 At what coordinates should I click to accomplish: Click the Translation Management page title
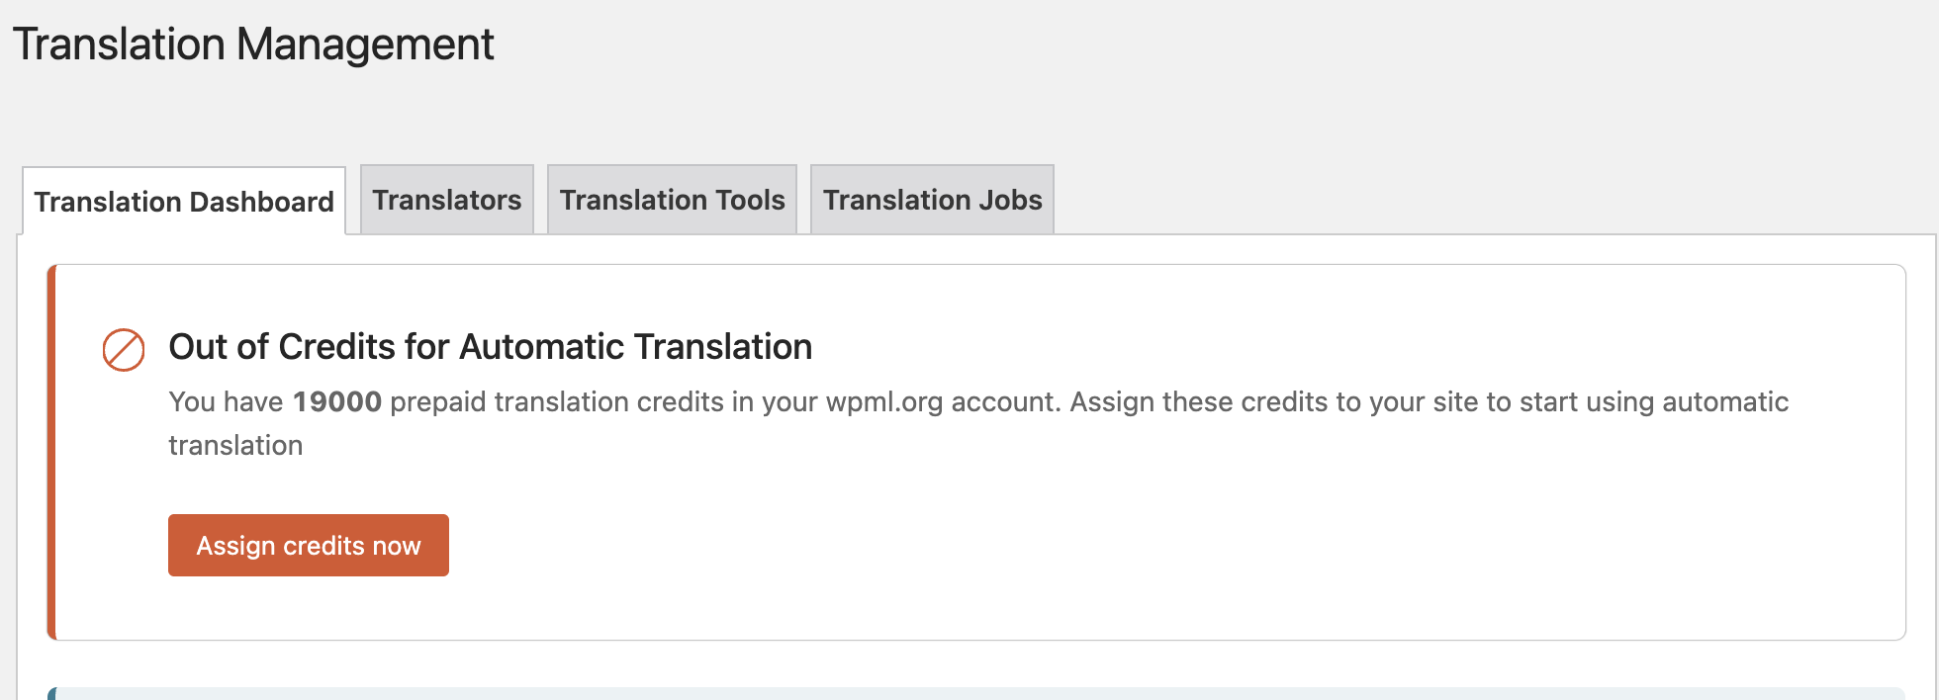(x=253, y=44)
